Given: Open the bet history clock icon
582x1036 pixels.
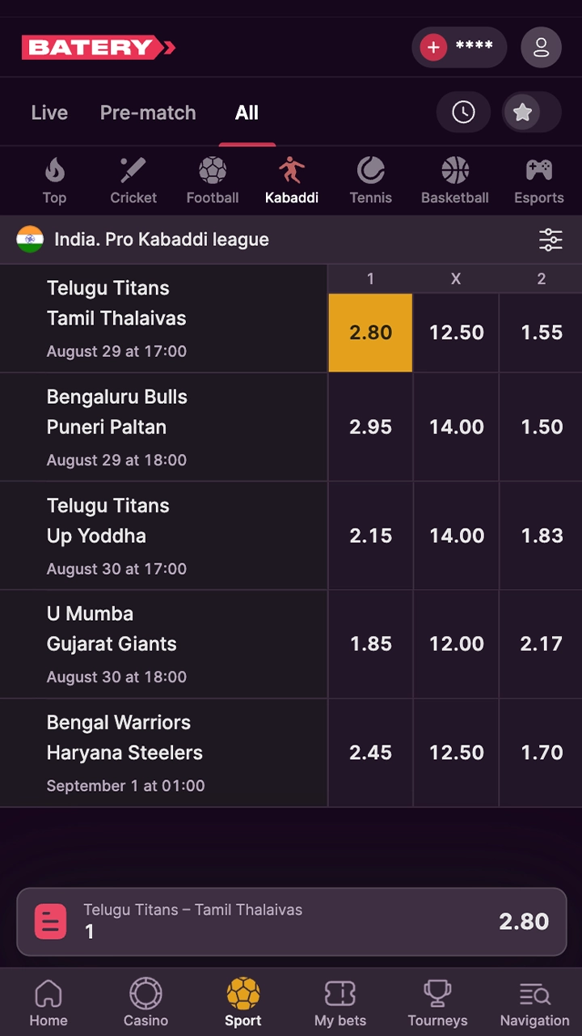Looking at the screenshot, I should point(463,112).
